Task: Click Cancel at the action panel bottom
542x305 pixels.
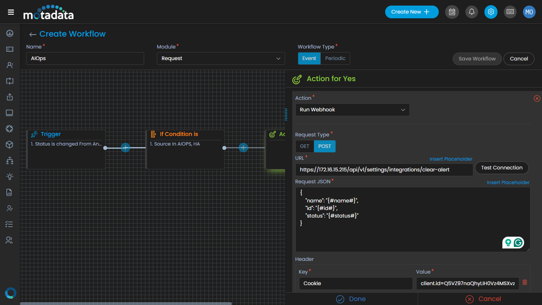Action: click(x=483, y=299)
